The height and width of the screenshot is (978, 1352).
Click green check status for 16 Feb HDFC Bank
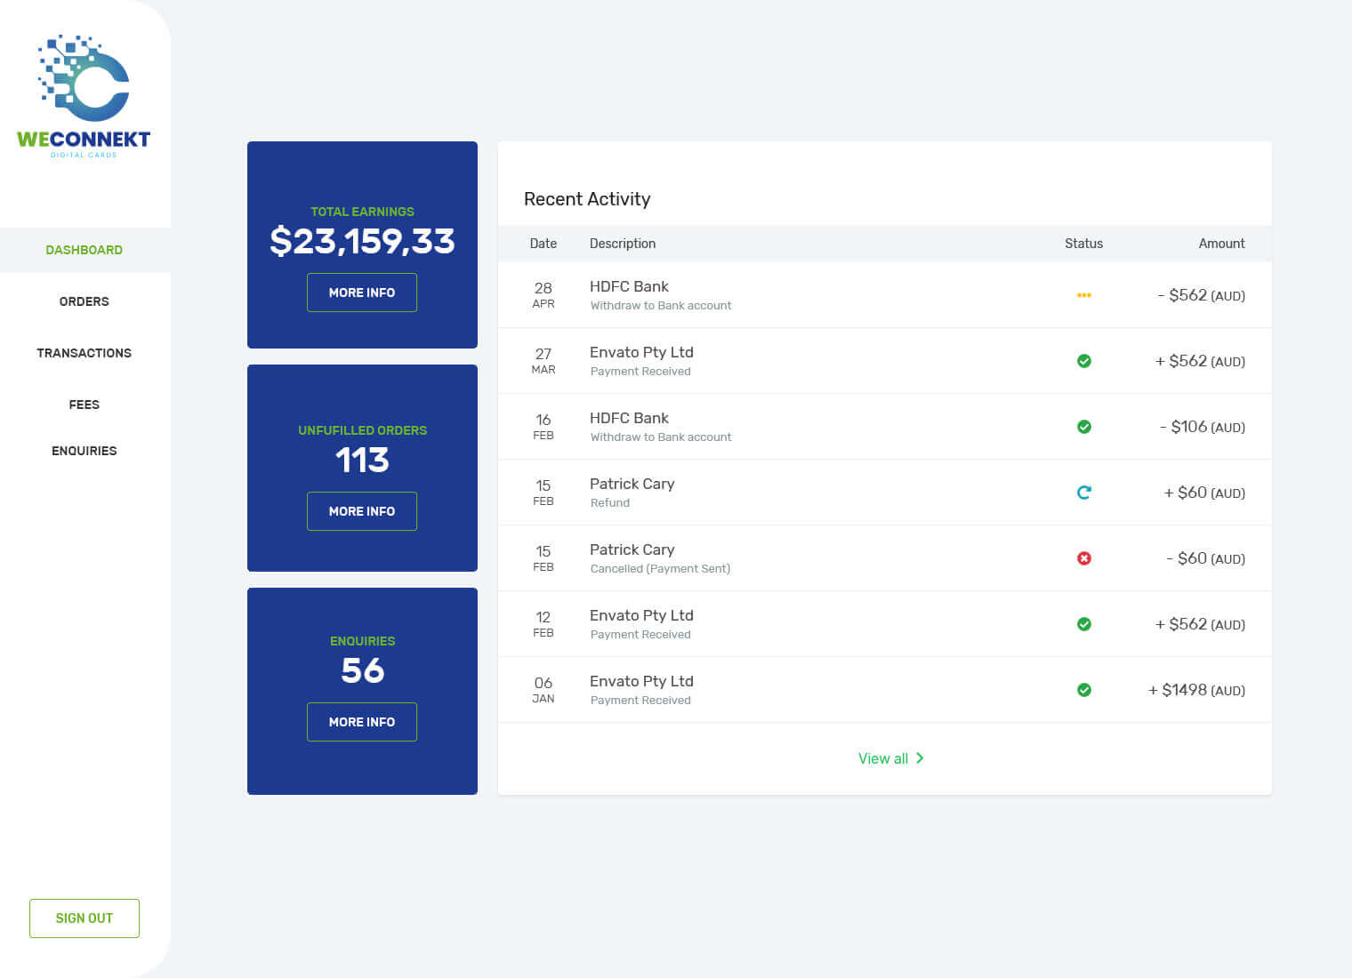1083,427
